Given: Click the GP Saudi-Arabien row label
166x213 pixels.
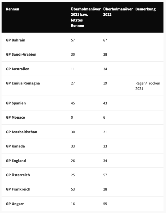Looking at the screenshot, I should 21,54.
